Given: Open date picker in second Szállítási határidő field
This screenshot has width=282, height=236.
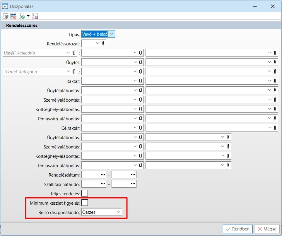Looking at the screenshot, I should (133, 184).
